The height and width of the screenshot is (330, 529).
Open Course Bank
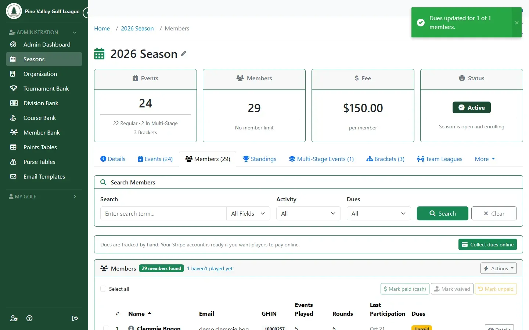click(x=44, y=118)
